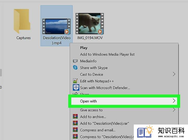The image size is (188, 140).
Task: Click WinRAR icon beside Add to "Desolation(Video).rar"
Action: (75, 123)
